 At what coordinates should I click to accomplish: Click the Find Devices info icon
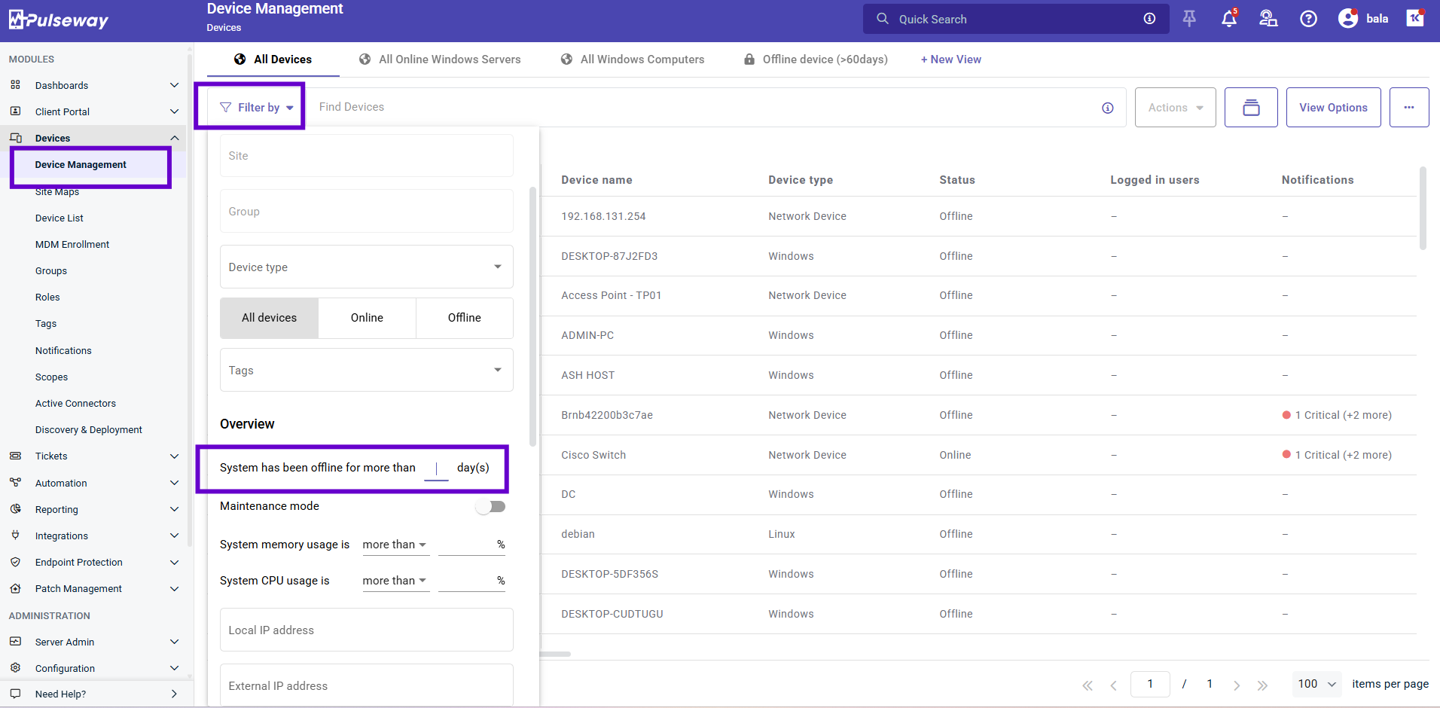pos(1108,108)
